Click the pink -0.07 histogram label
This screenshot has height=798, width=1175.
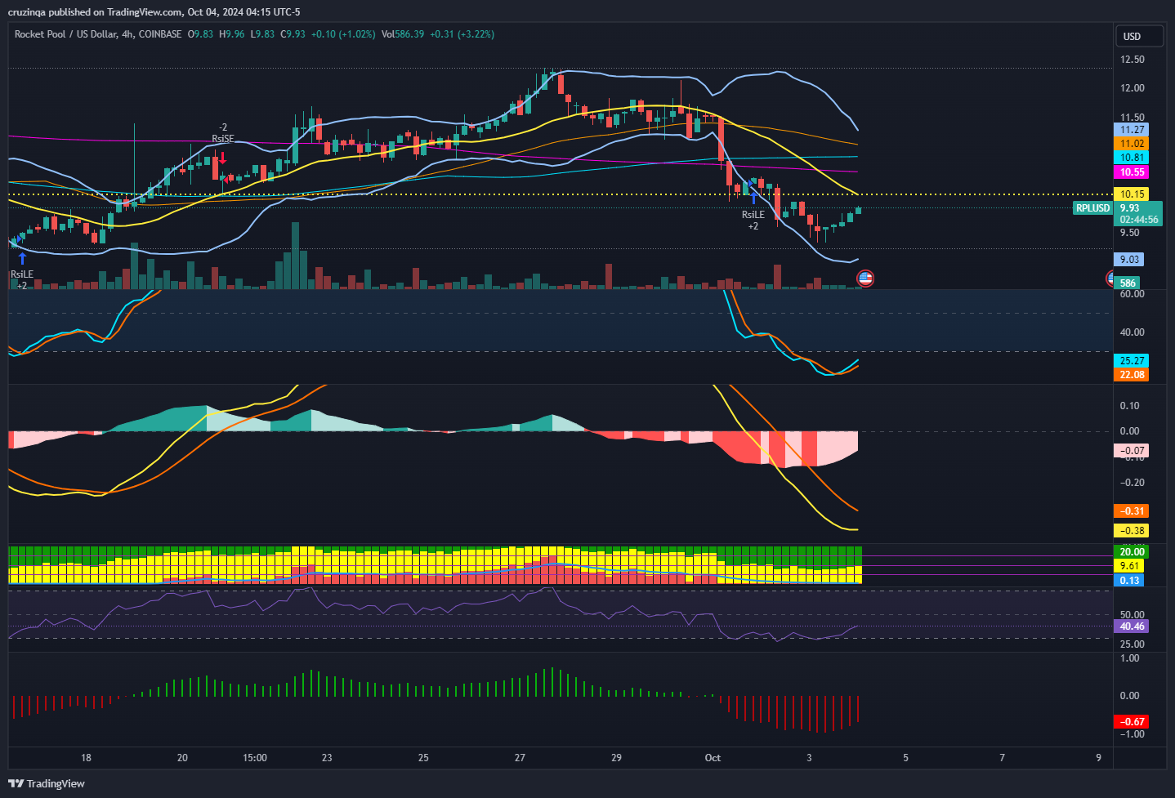click(x=1132, y=451)
